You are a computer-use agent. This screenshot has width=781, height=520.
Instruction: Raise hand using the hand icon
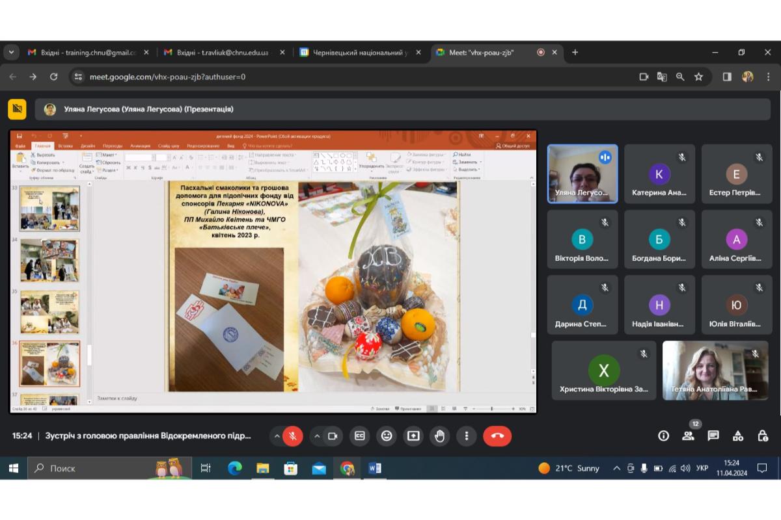440,435
